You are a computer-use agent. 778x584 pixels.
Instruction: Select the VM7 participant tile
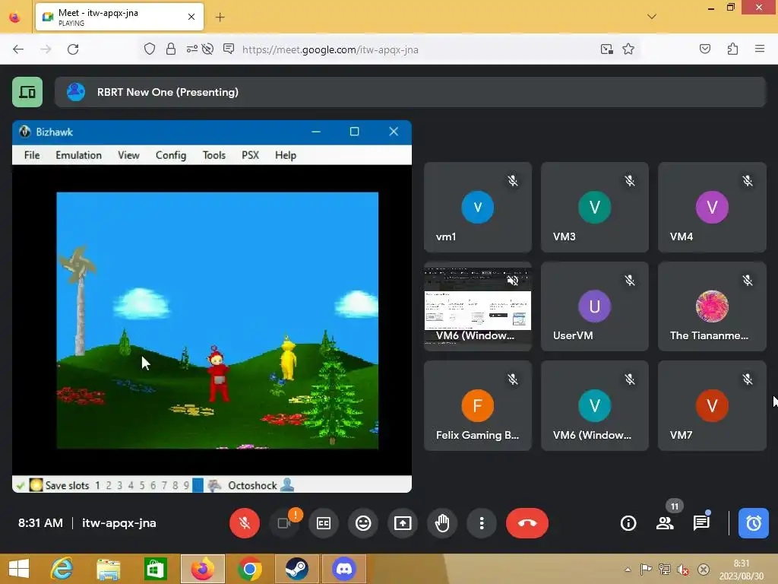[x=712, y=406]
